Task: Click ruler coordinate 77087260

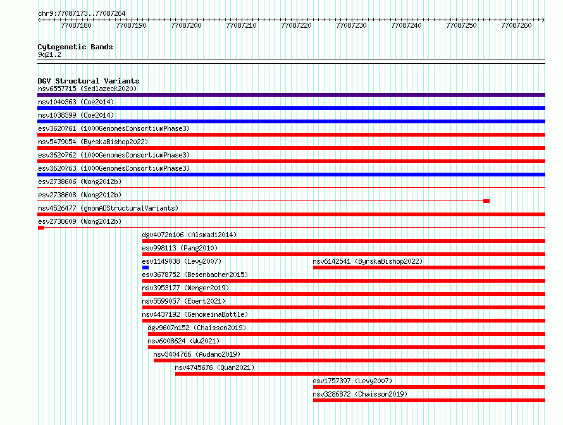Action: point(516,25)
